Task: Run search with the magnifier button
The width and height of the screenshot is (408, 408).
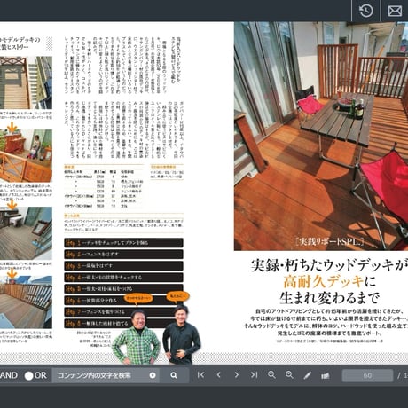Action: point(174,375)
